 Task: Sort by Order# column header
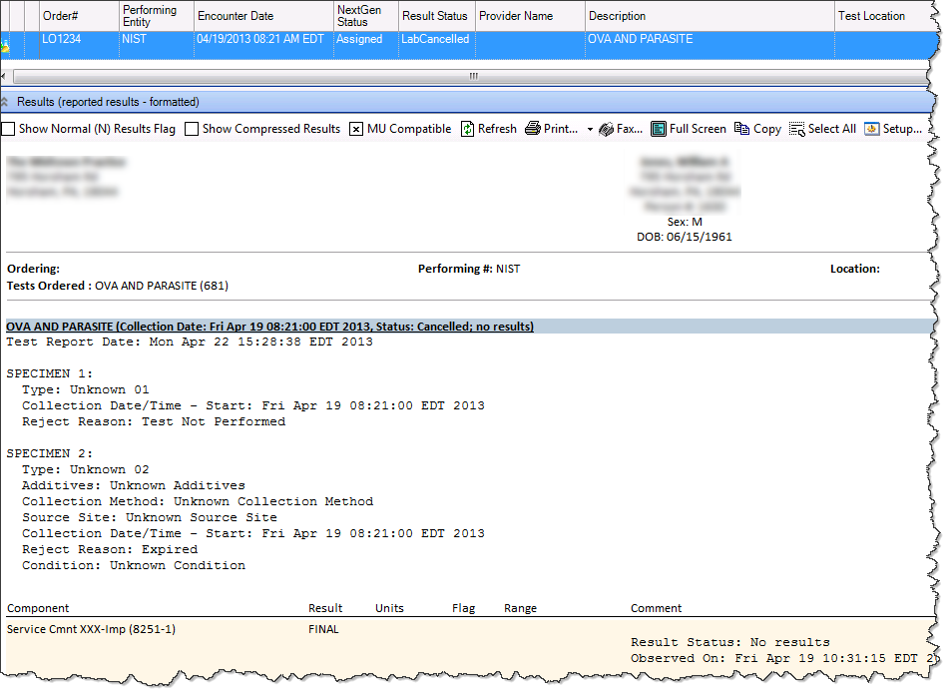pos(80,16)
